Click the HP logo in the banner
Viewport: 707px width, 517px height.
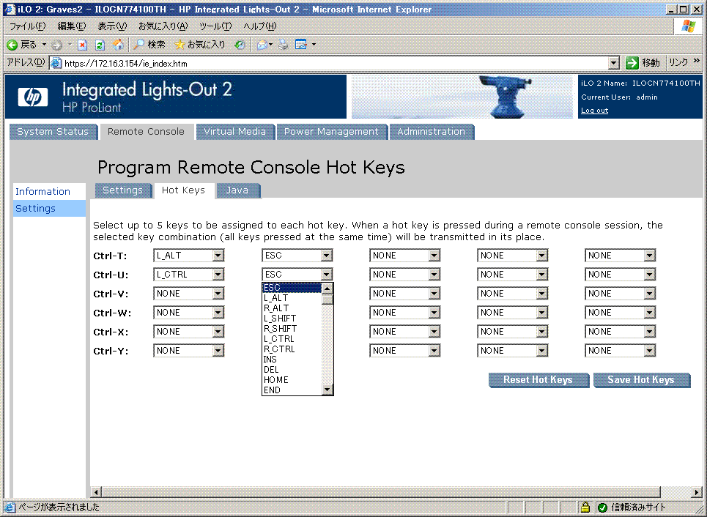(33, 97)
